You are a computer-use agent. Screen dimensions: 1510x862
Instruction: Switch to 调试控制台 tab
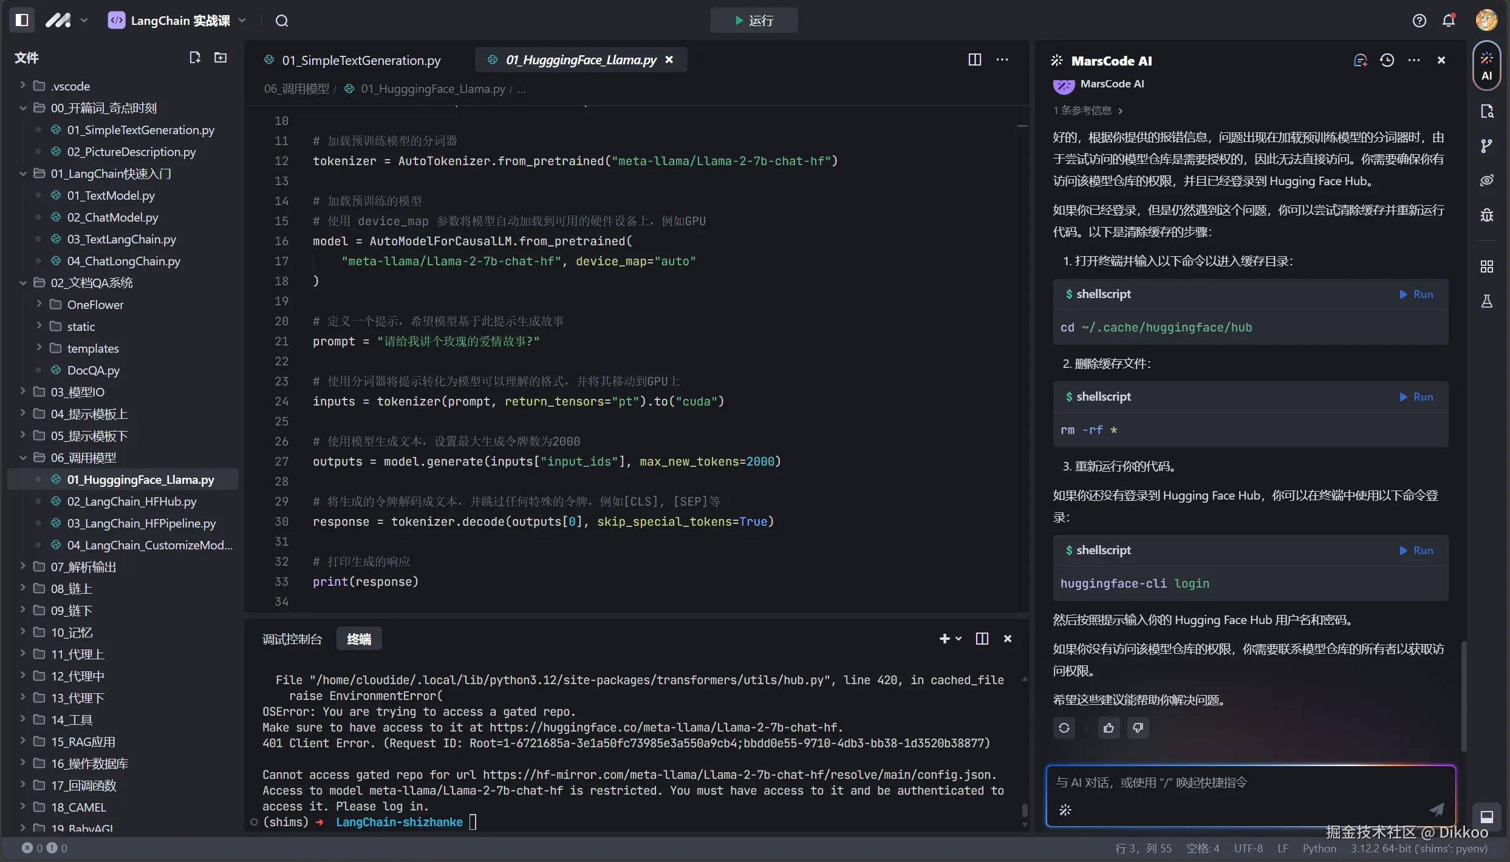click(292, 639)
